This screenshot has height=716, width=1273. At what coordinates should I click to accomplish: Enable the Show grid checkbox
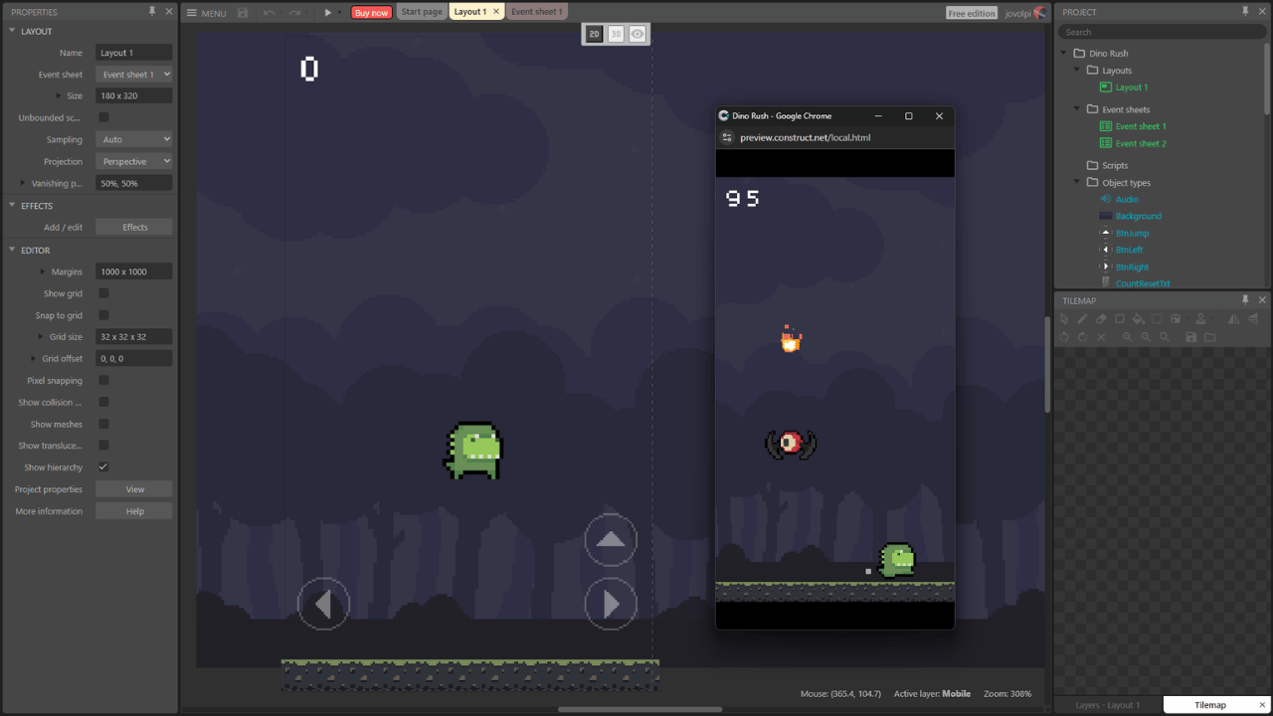103,293
